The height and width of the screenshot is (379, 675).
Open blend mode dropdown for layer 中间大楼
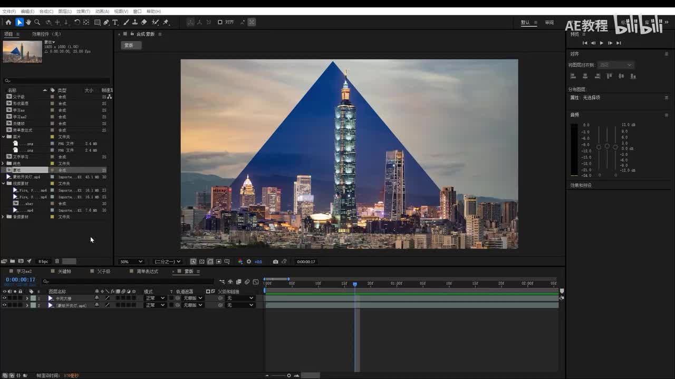(x=155, y=298)
